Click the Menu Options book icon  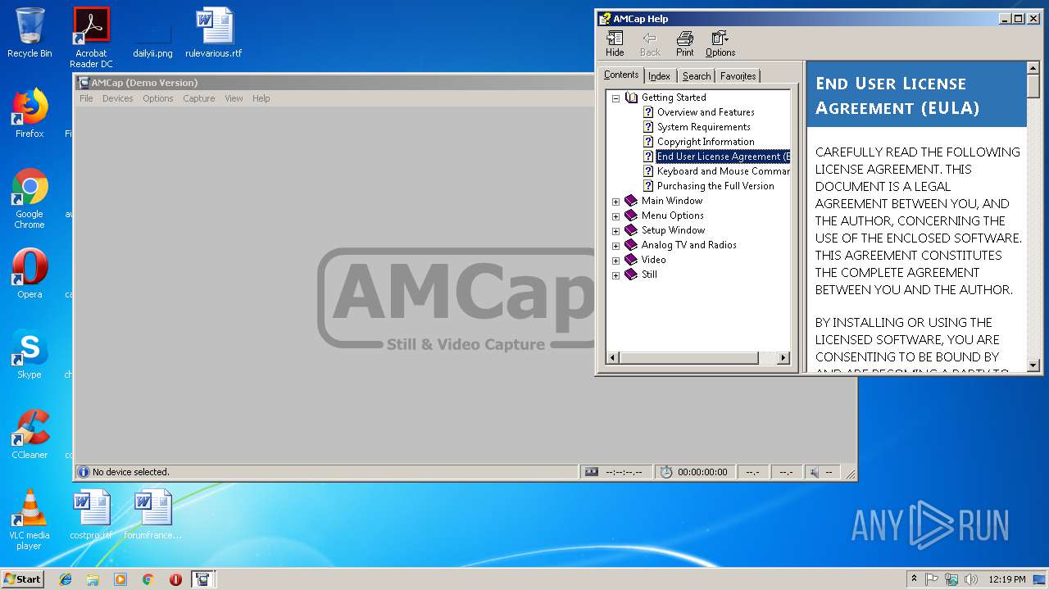point(631,216)
